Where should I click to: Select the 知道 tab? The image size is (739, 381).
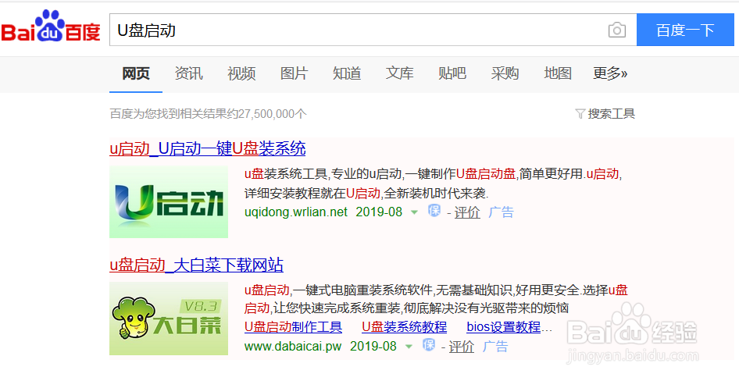point(347,73)
